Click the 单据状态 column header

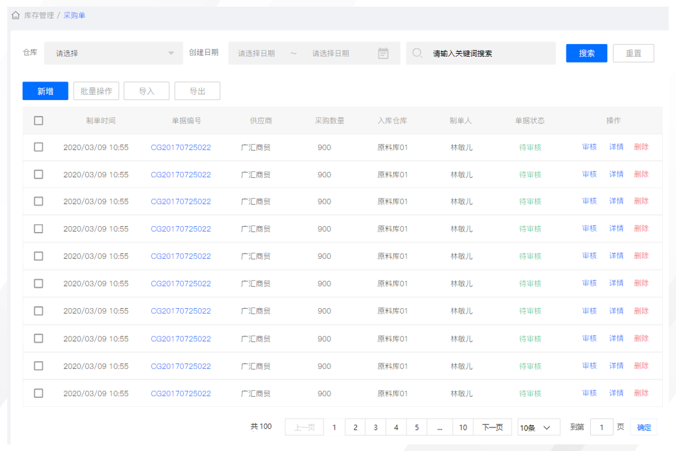click(x=529, y=121)
